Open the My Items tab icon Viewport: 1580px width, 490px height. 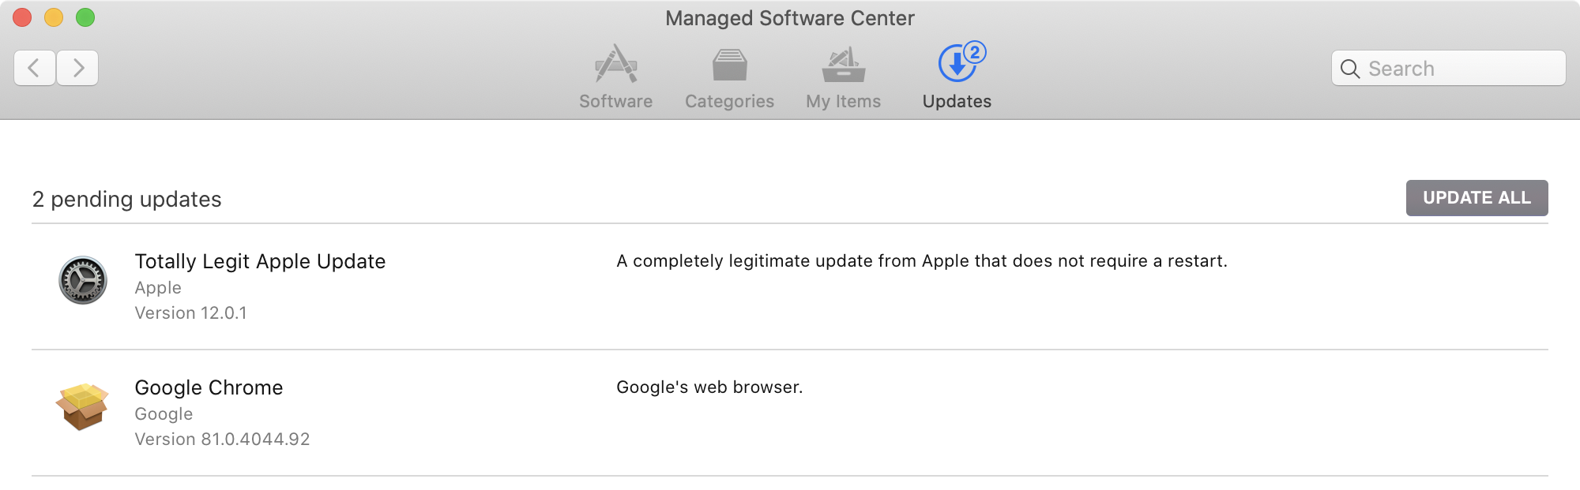[x=844, y=65]
